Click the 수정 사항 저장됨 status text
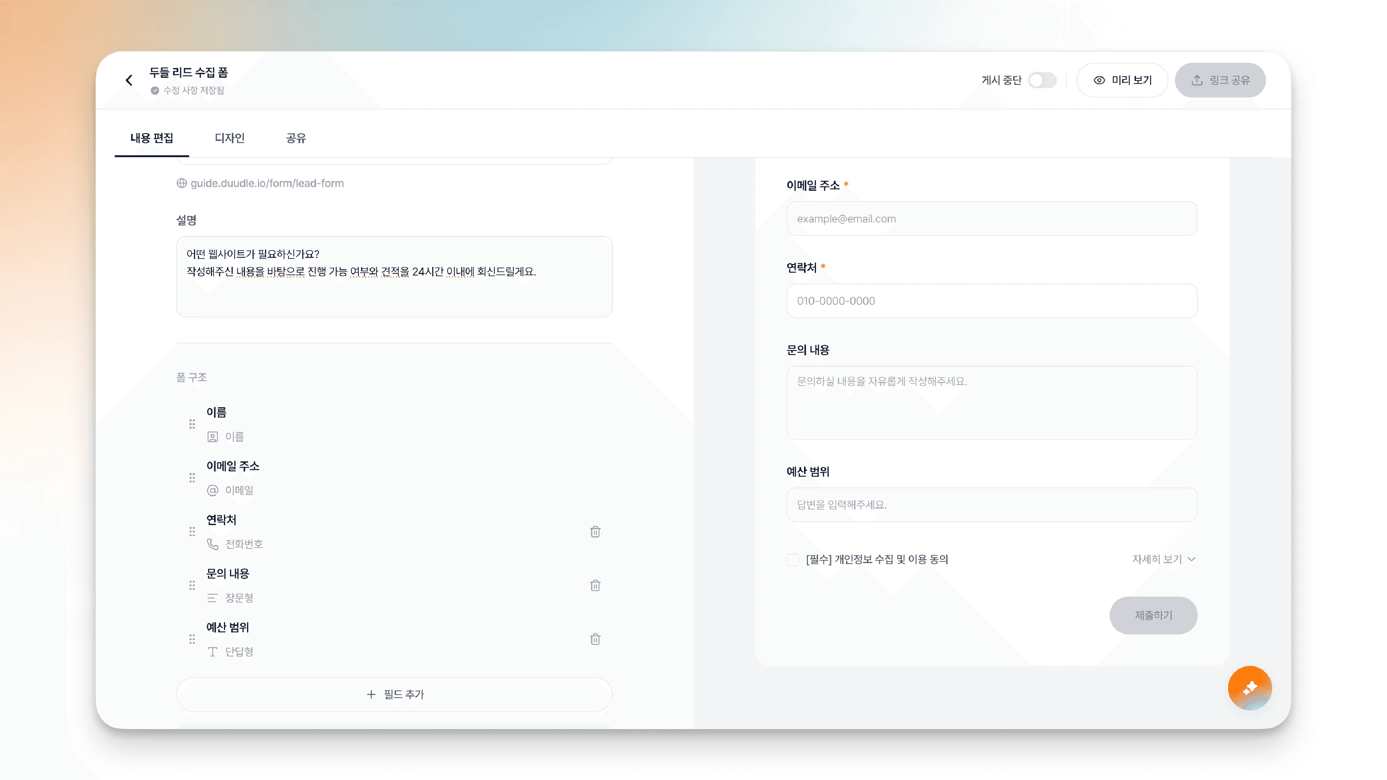This screenshot has height=780, width=1387. point(194,90)
